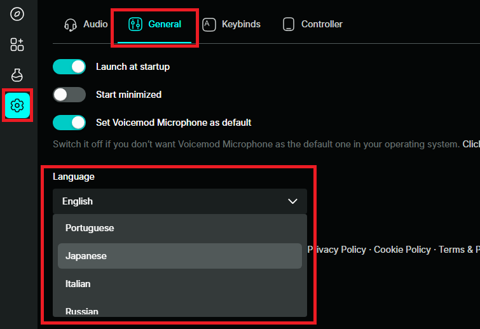Viewport: 480px width, 329px height.
Task: Collapse the Language dropdown showing English
Action: [x=180, y=201]
